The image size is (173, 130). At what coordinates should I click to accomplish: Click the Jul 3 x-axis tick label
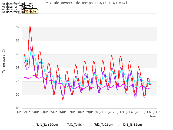point(121,112)
